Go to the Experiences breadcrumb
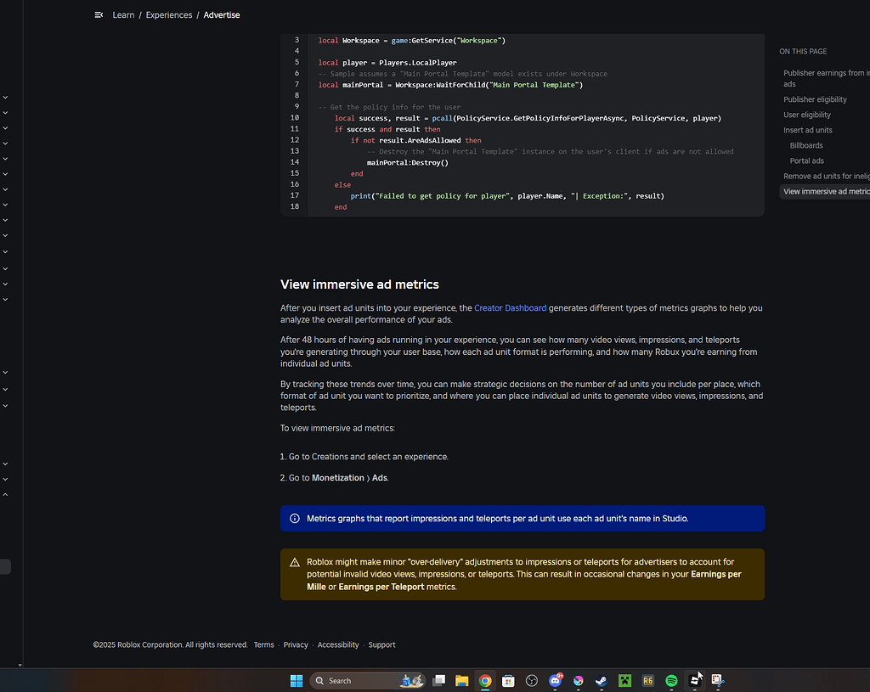870x692 pixels. (x=169, y=15)
